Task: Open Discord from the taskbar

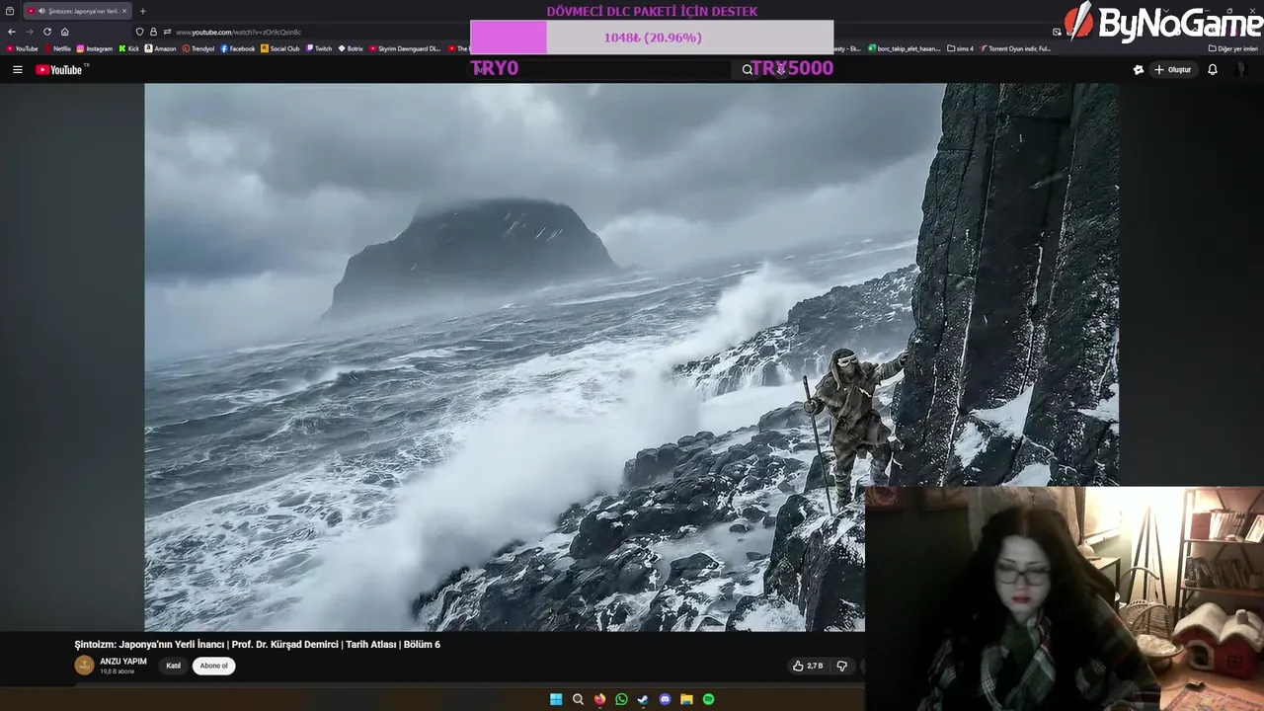Action: (x=665, y=699)
